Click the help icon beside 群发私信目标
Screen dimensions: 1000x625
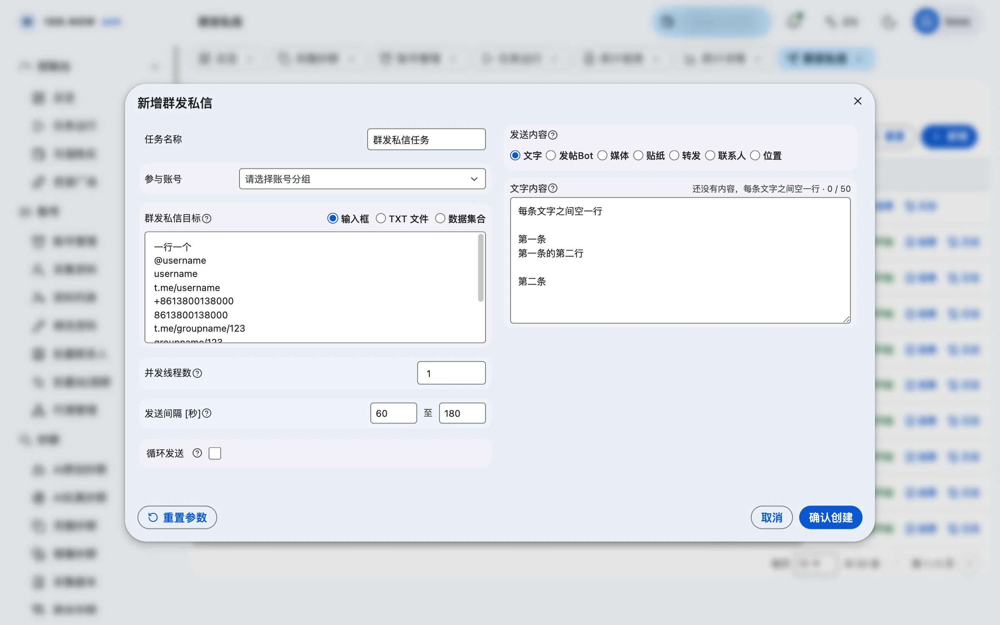click(x=207, y=218)
